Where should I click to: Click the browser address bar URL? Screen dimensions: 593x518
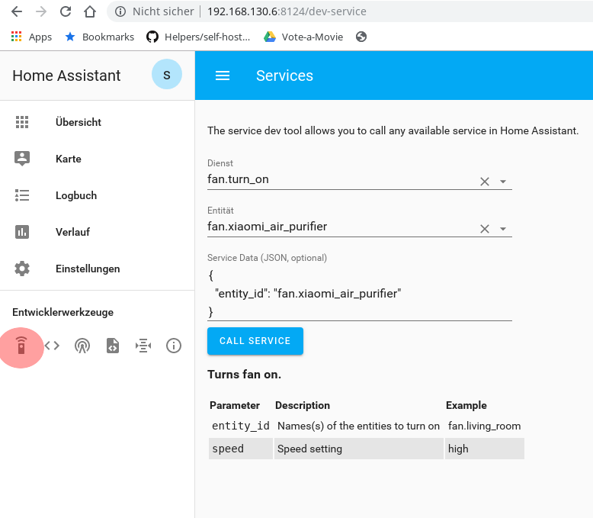[x=287, y=11]
